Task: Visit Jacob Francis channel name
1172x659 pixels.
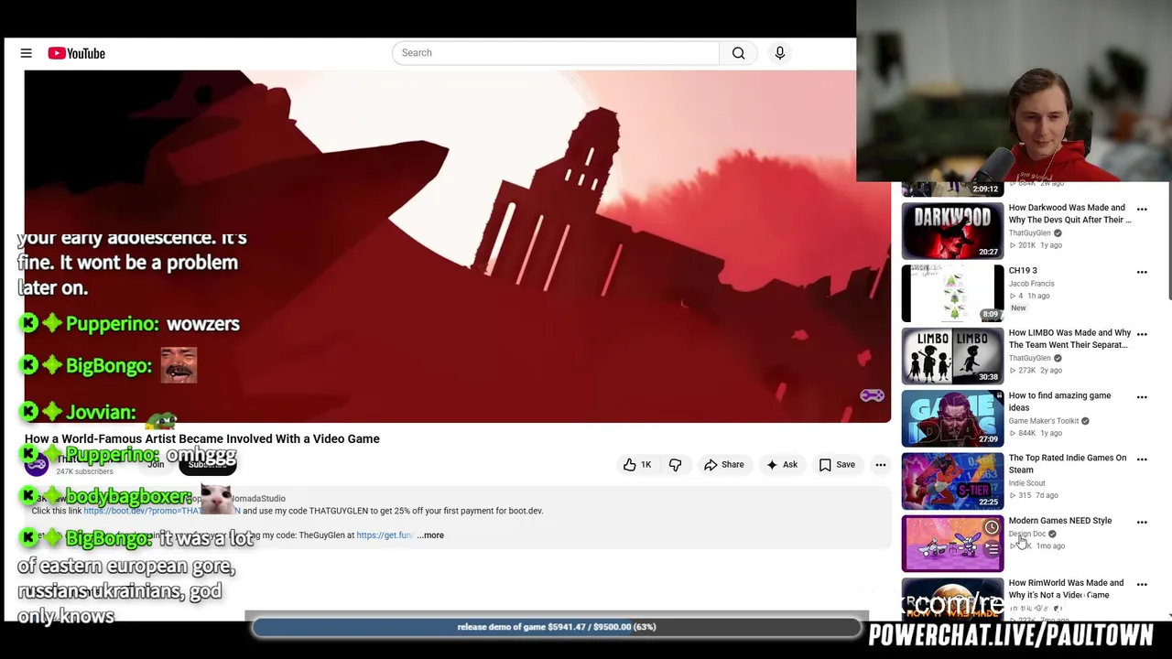Action: (1031, 284)
